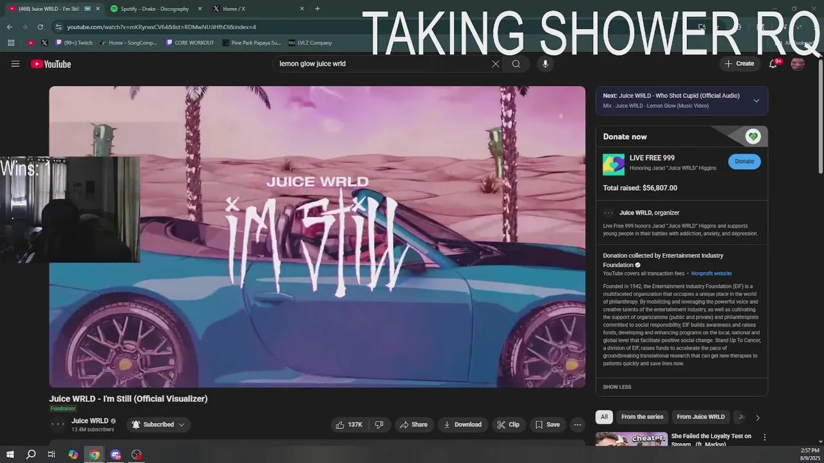Open the Discord icon in taskbar
Image resolution: width=824 pixels, height=463 pixels.
(x=115, y=455)
